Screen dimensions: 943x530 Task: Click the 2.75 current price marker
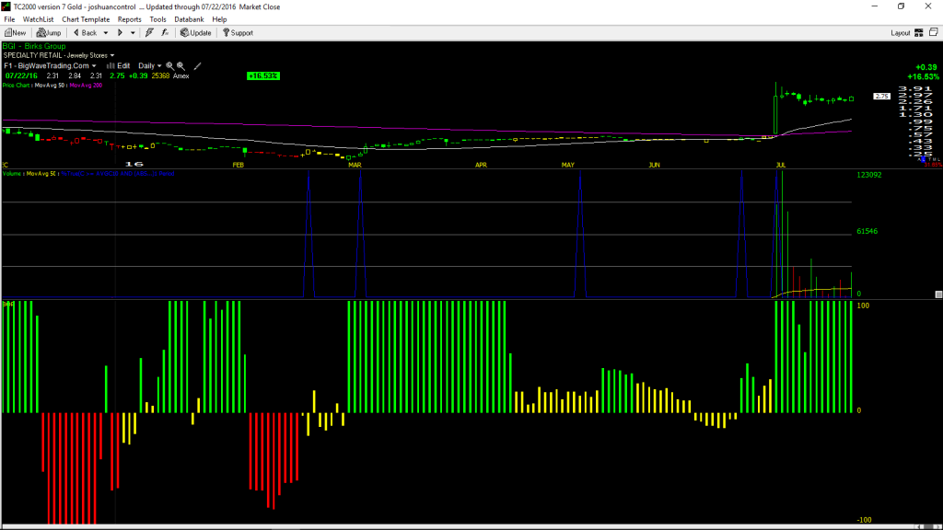pyautogui.click(x=881, y=96)
